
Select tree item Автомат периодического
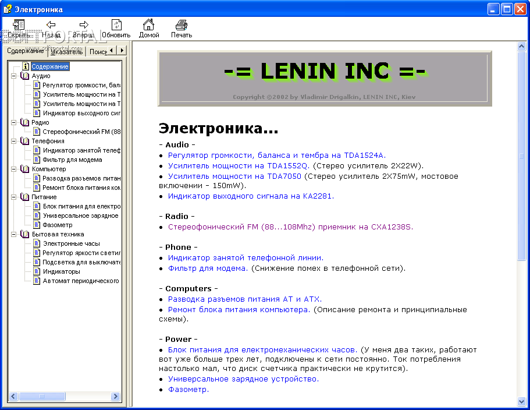[81, 281]
